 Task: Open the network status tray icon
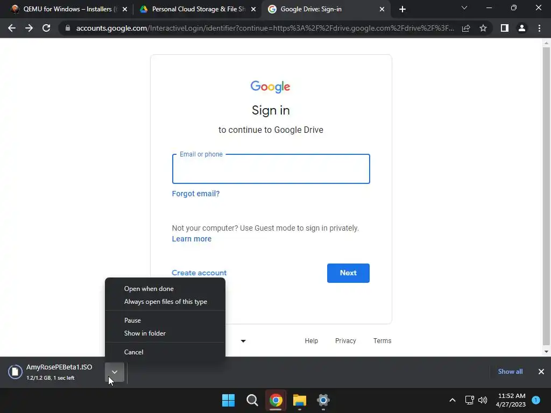click(x=469, y=400)
